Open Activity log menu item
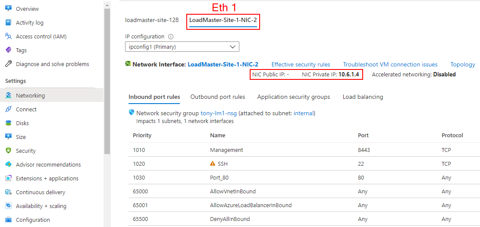Image resolution: width=480 pixels, height=227 pixels. tap(30, 23)
